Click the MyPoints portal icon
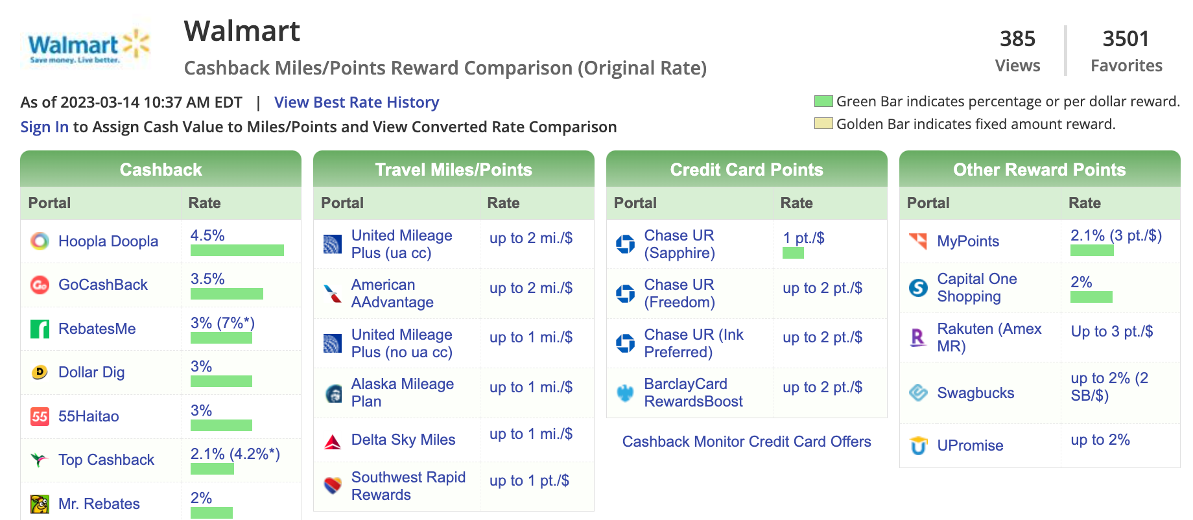Screen dimensions: 1193x520 [918, 241]
